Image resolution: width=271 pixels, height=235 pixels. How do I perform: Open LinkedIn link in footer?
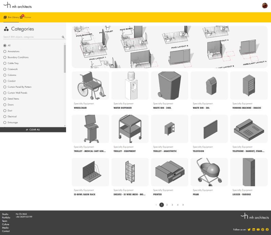point(253,230)
